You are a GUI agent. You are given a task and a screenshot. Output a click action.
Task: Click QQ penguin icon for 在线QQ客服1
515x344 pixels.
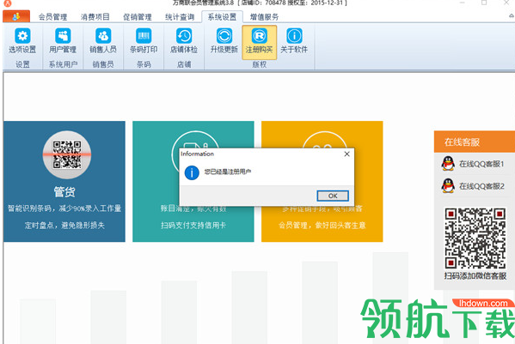(448, 164)
